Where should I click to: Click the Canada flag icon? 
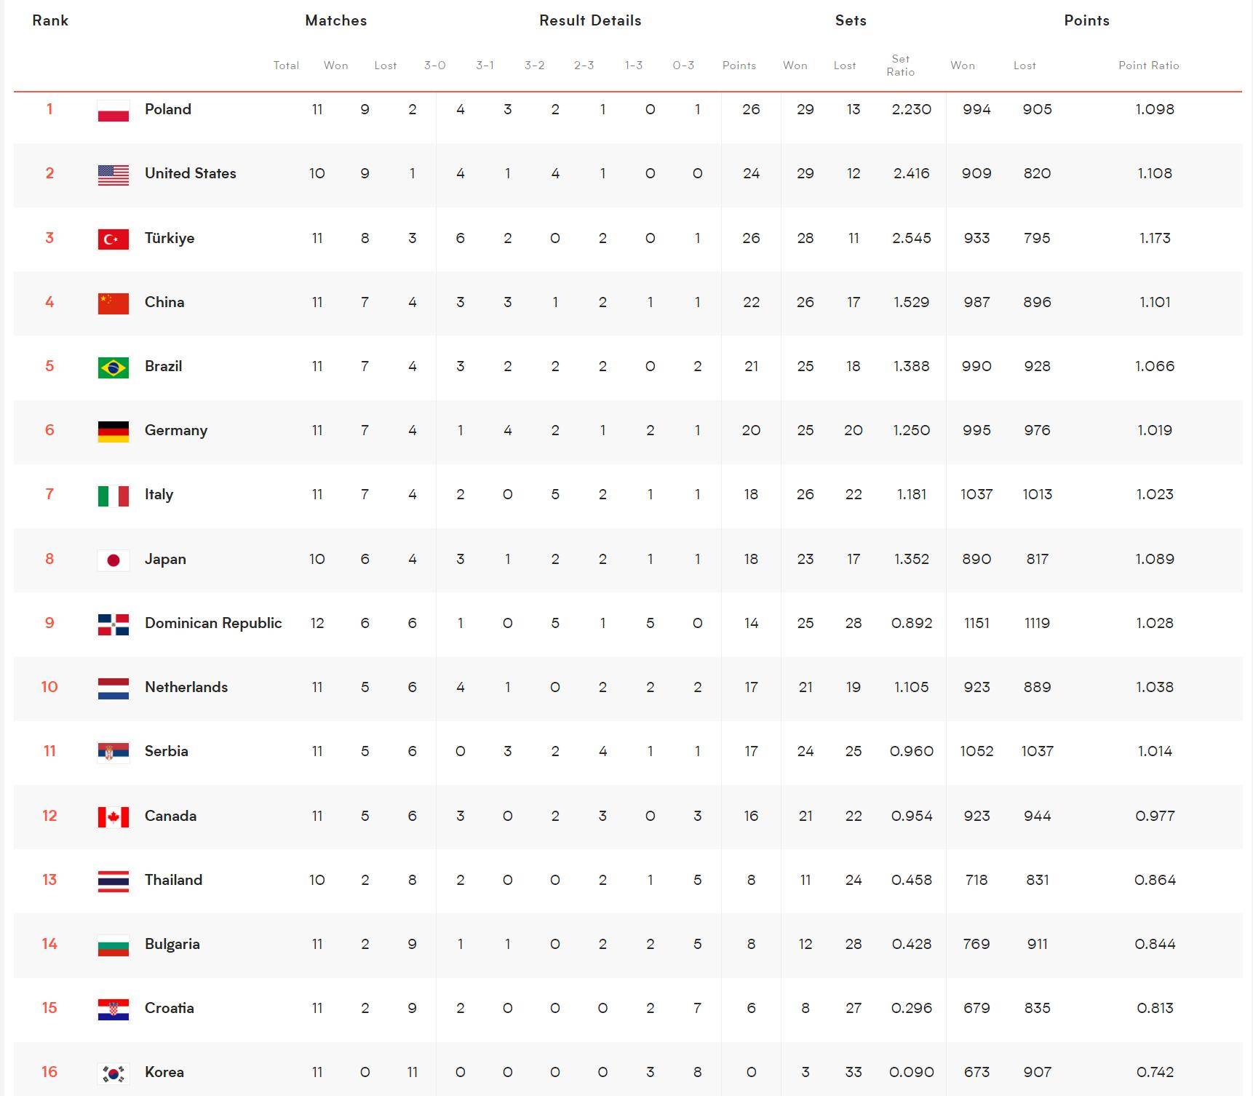(114, 817)
